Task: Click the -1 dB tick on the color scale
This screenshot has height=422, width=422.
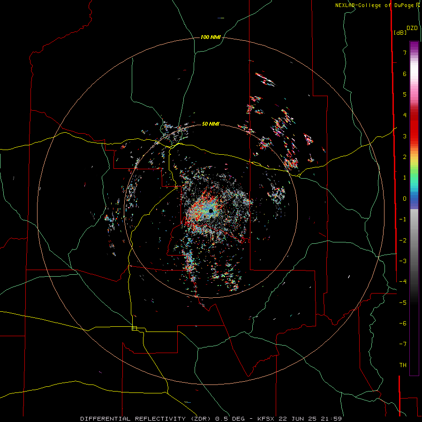Action: click(403, 219)
